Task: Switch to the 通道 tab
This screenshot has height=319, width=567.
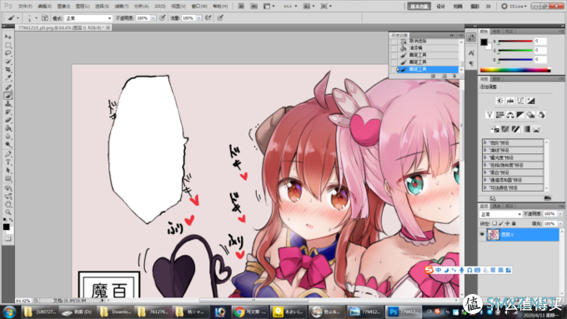Action: pos(496,206)
